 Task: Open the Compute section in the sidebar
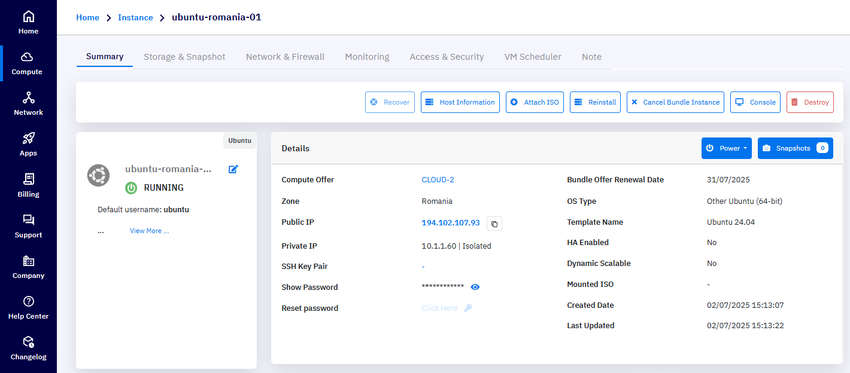(x=28, y=63)
